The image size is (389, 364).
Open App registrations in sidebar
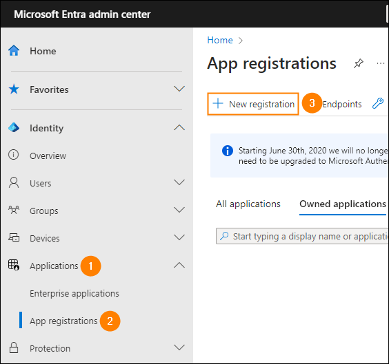tap(63, 321)
